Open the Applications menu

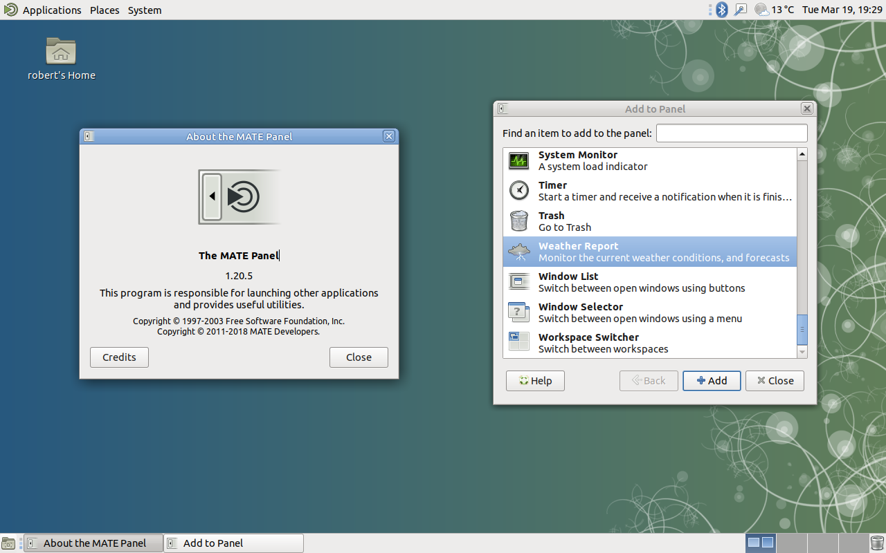pyautogui.click(x=52, y=10)
